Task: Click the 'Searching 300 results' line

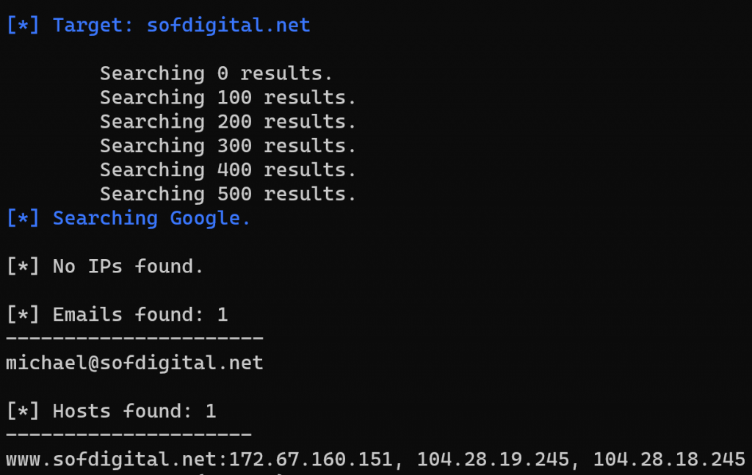Action: 228,145
